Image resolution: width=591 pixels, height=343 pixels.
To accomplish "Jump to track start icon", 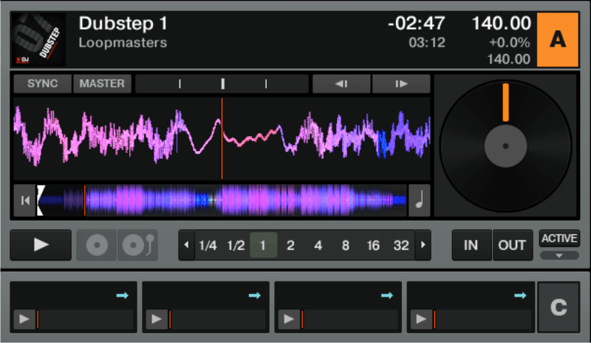I will [x=25, y=200].
